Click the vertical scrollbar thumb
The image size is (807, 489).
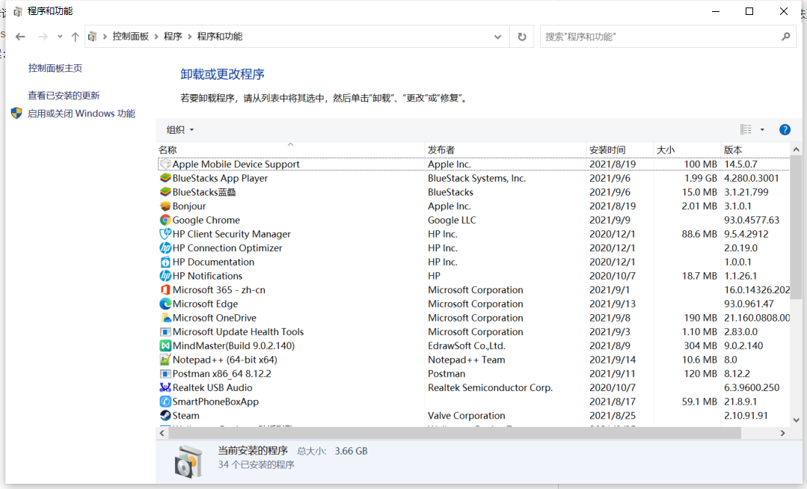pos(796,227)
